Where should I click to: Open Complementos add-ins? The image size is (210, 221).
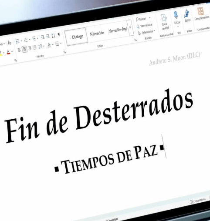(202, 13)
